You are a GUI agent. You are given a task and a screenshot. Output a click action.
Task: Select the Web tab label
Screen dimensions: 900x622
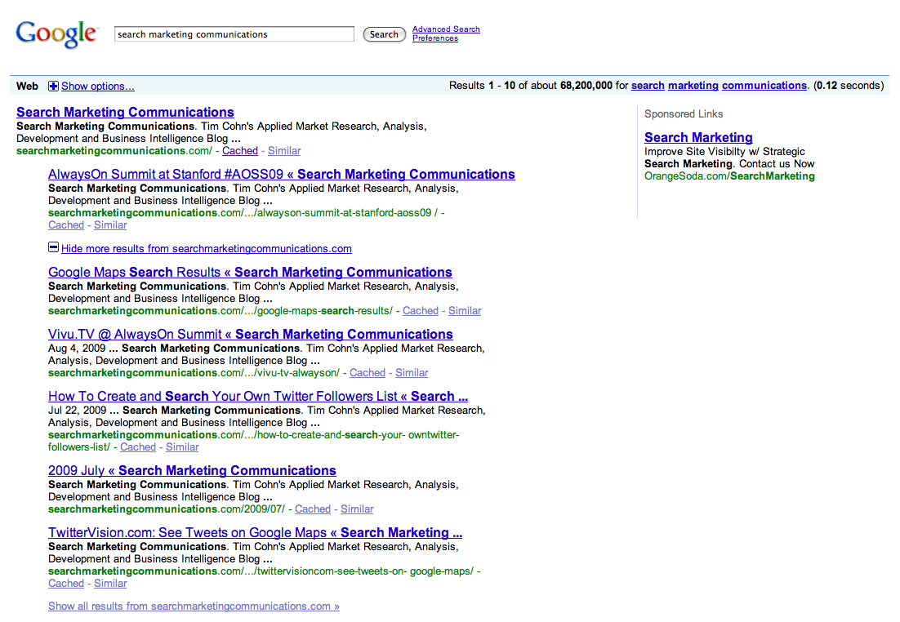coord(27,86)
